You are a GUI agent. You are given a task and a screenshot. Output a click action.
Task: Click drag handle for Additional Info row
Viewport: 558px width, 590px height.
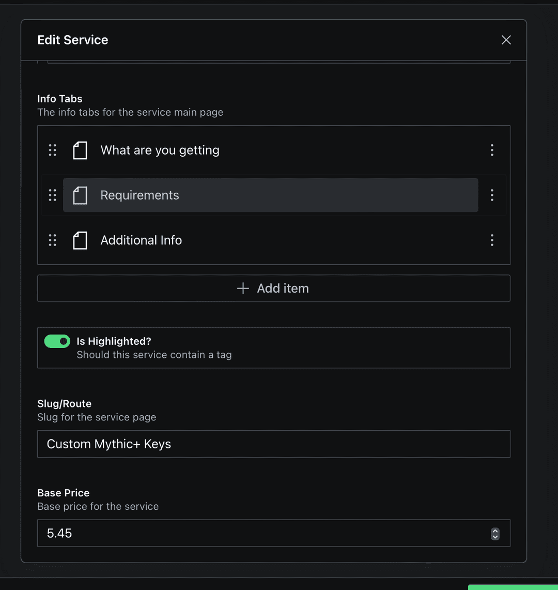coord(52,240)
